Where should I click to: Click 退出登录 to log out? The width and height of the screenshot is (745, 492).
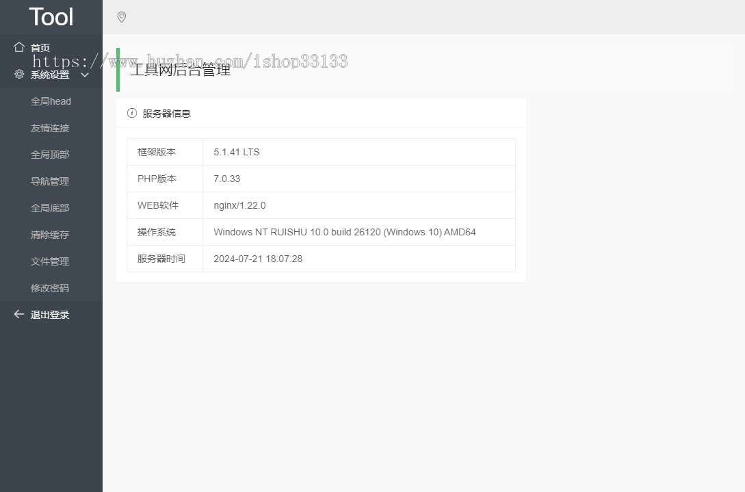tap(50, 315)
